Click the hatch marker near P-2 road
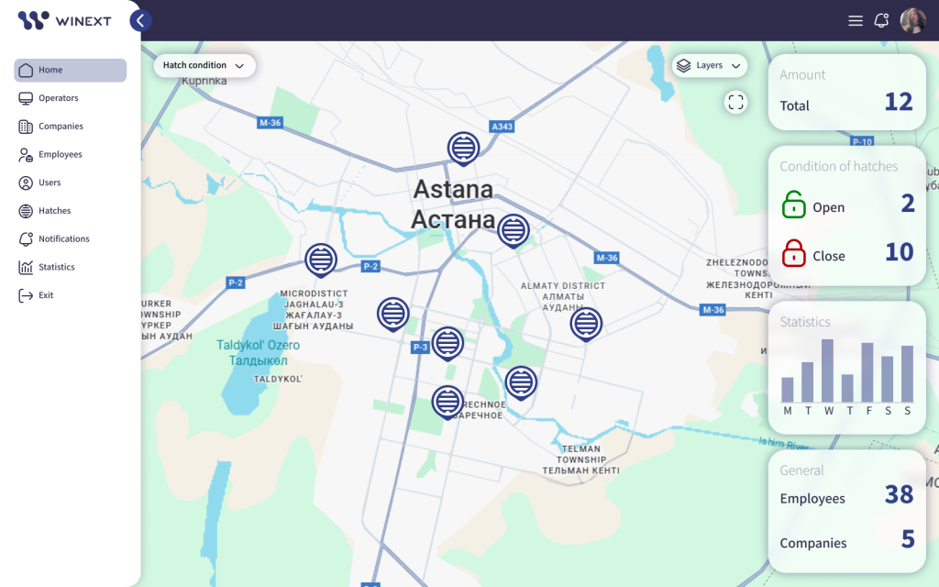Viewport: 939px width, 587px height. pos(320,260)
